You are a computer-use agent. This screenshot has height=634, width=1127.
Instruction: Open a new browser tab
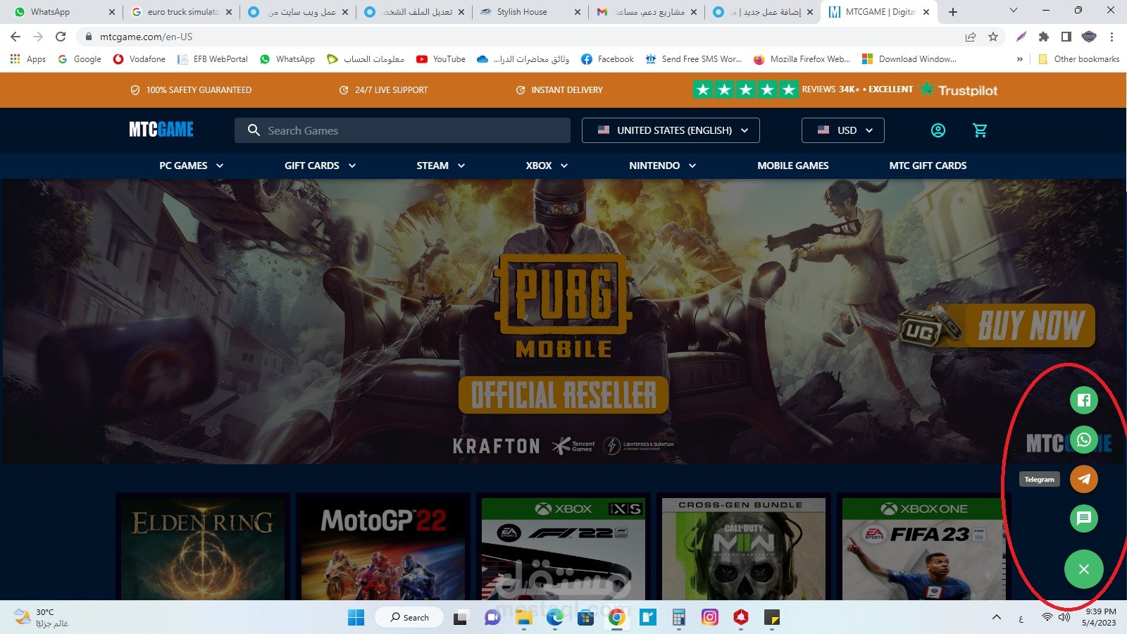pyautogui.click(x=953, y=12)
